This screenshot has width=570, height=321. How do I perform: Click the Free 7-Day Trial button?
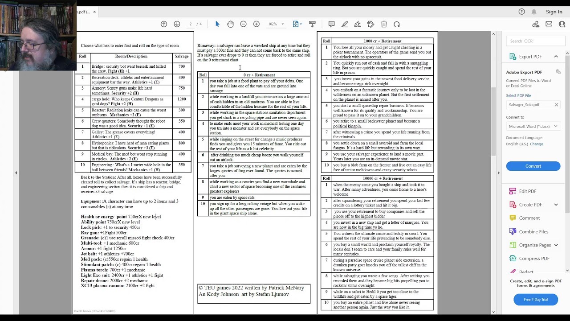536,300
